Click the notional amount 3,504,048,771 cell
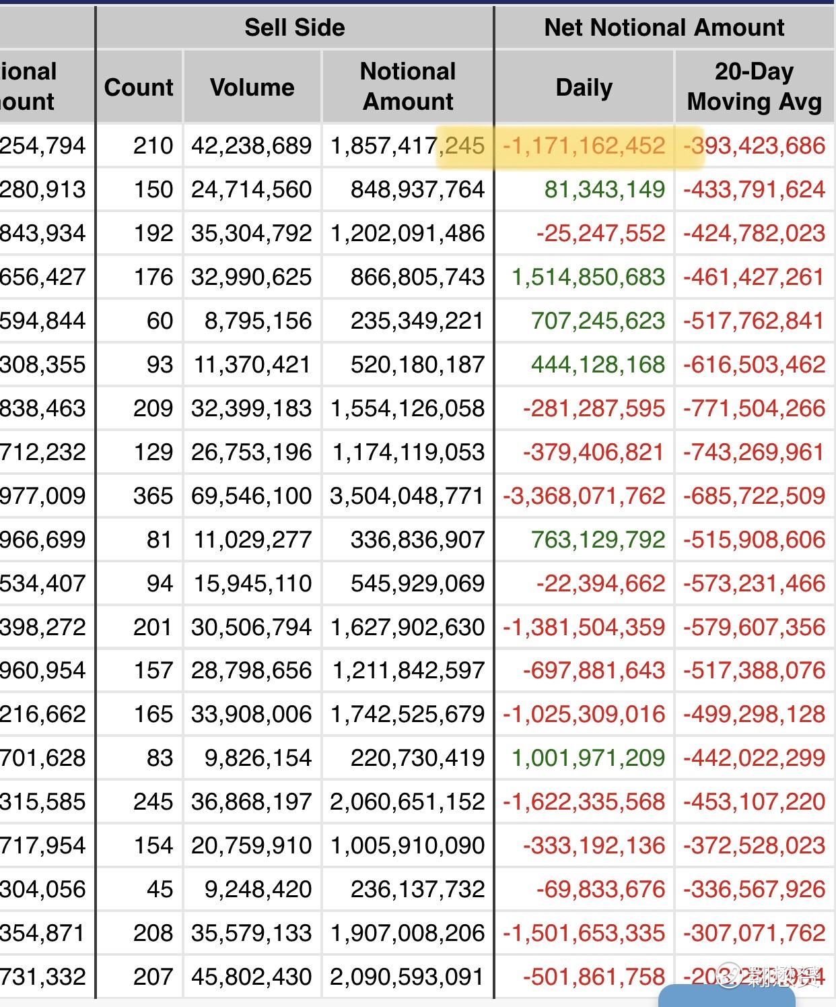This screenshot has height=1007, width=836. pyautogui.click(x=407, y=496)
